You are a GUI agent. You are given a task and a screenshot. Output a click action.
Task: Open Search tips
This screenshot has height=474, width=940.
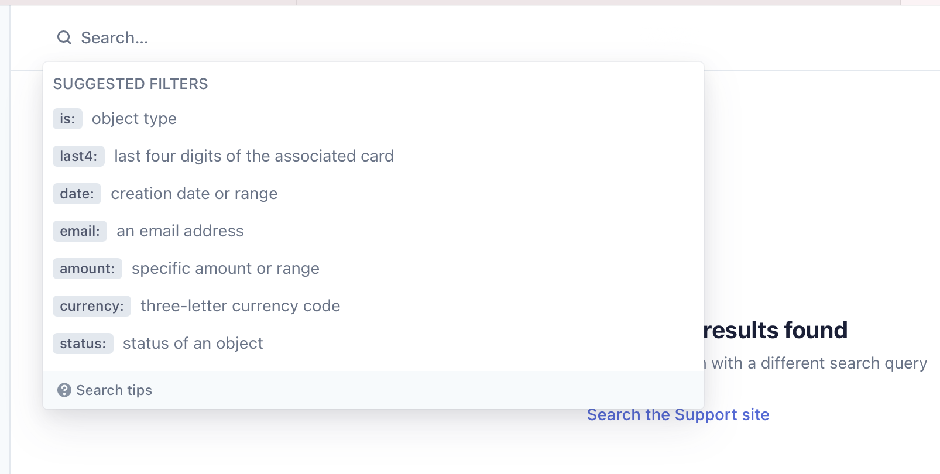[x=114, y=390]
